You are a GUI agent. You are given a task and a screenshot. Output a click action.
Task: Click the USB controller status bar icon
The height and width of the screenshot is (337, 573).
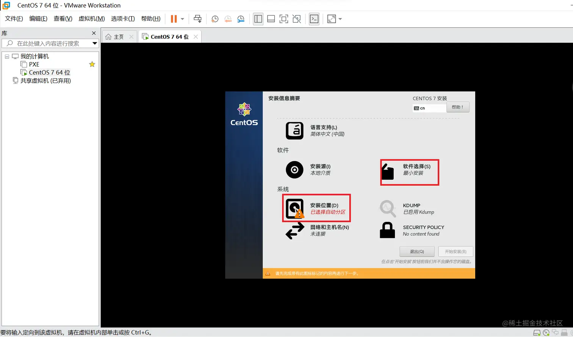point(564,333)
